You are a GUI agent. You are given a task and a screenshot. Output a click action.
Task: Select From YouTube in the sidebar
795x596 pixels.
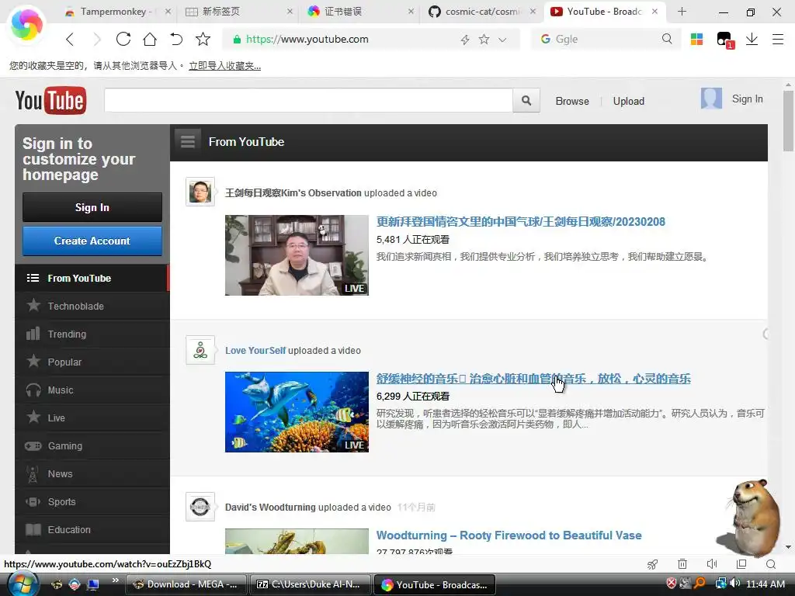click(92, 278)
